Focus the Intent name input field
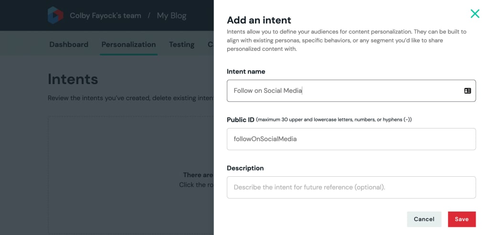 click(x=351, y=91)
